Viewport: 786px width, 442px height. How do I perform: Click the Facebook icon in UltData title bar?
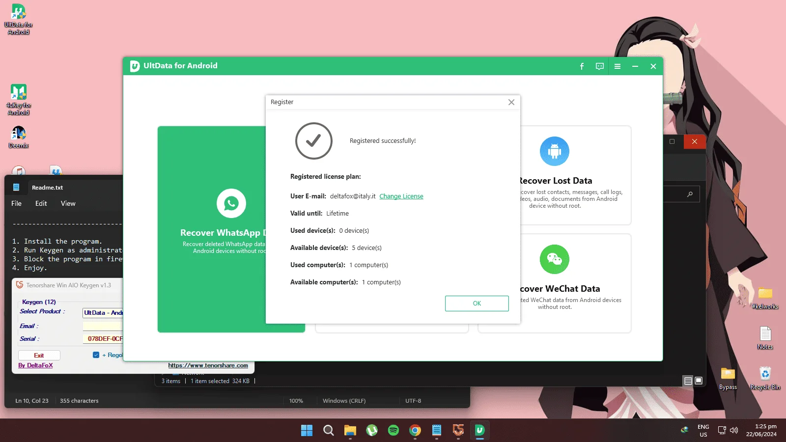tap(582, 66)
